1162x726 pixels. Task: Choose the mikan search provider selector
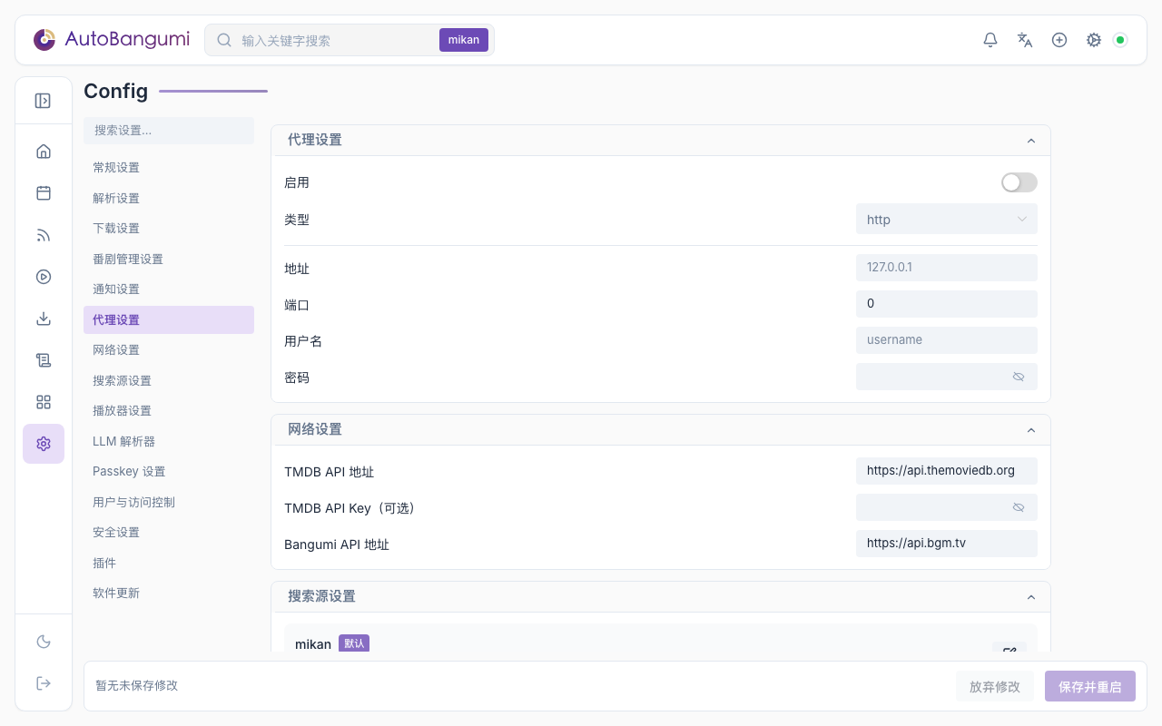[464, 40]
